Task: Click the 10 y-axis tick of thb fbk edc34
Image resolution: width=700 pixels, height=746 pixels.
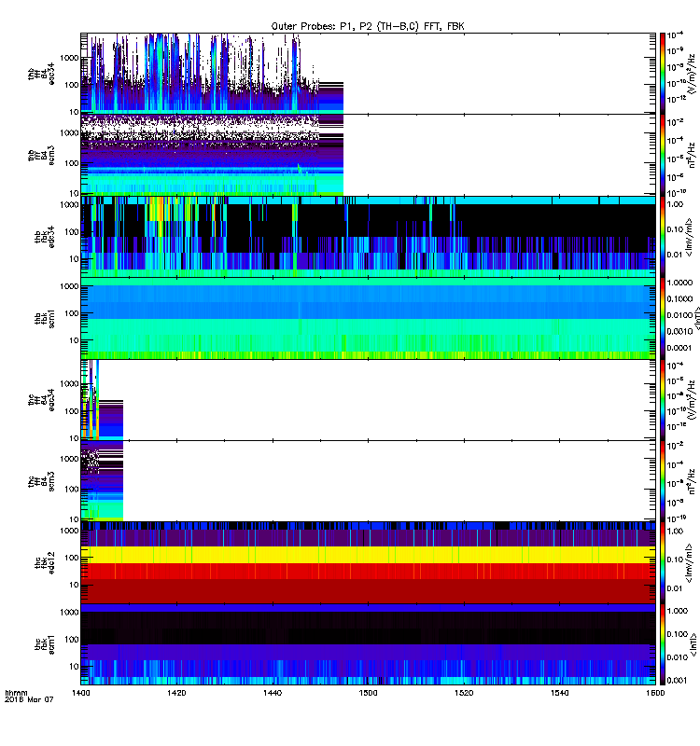Action: coord(75,259)
